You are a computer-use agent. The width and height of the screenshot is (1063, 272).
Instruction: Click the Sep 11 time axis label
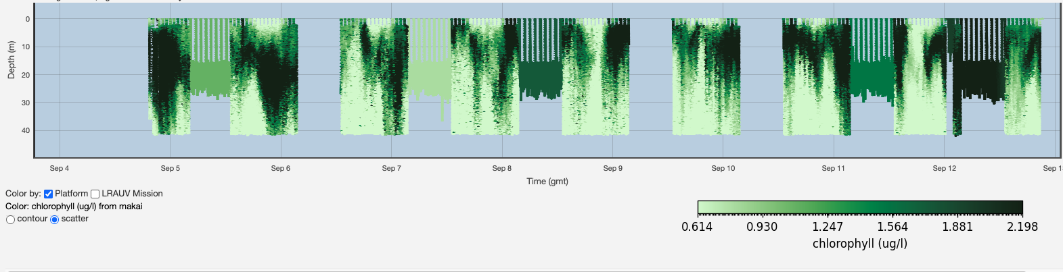pos(834,168)
